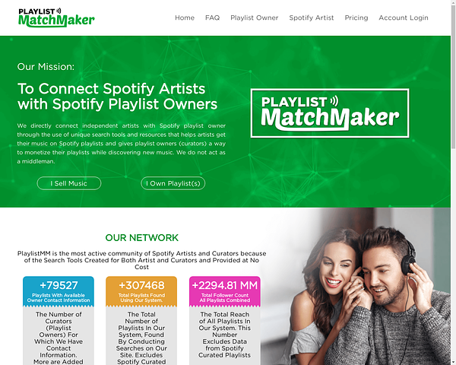Screen dimensions: 456x365
Task: Select Spotify Artist in navigation
Action: click(x=311, y=17)
